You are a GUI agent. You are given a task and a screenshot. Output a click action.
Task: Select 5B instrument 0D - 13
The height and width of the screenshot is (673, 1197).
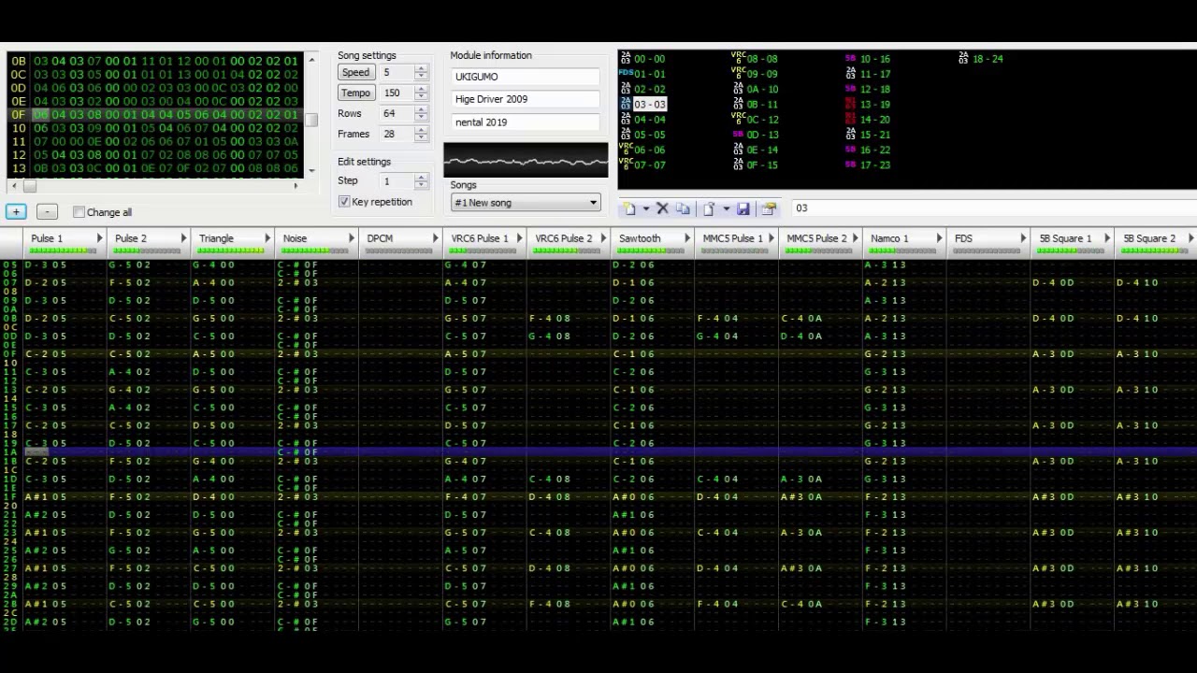[x=756, y=135]
